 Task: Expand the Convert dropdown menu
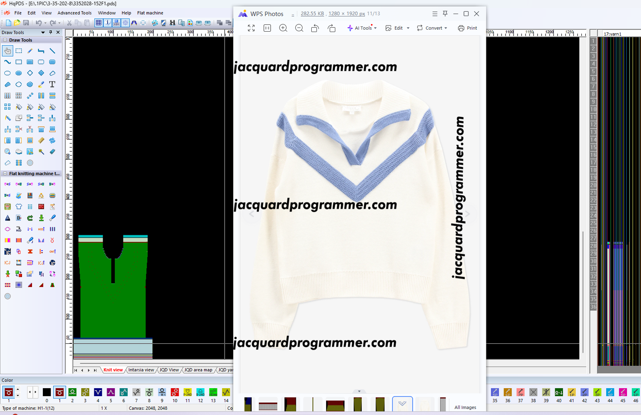[x=432, y=28]
